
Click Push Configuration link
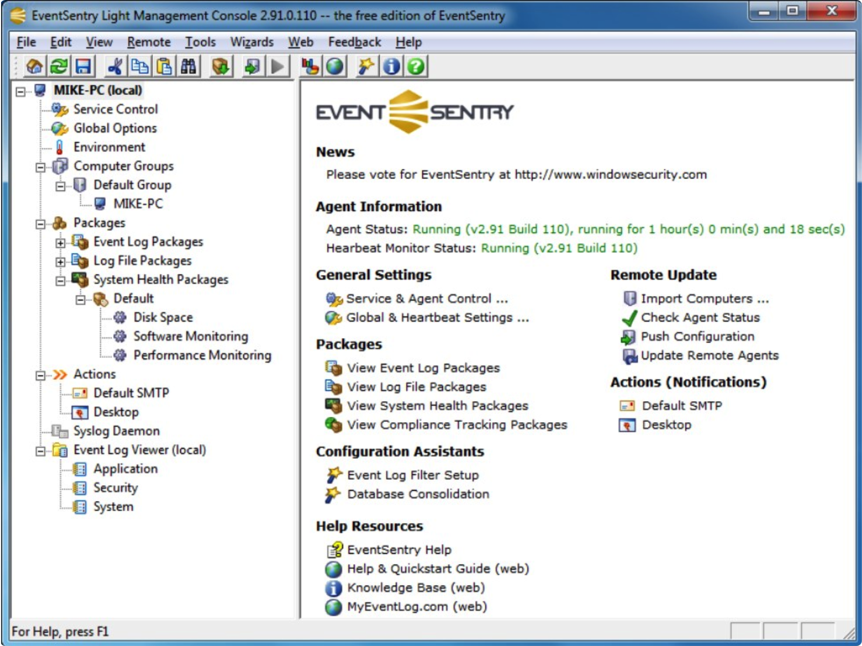coord(697,336)
